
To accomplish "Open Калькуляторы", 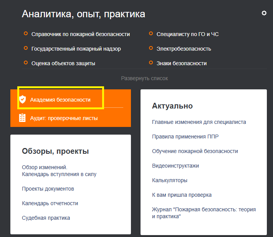I will [170, 181].
